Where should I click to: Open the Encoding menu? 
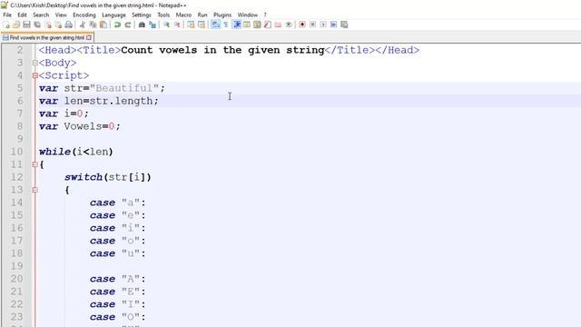click(84, 15)
